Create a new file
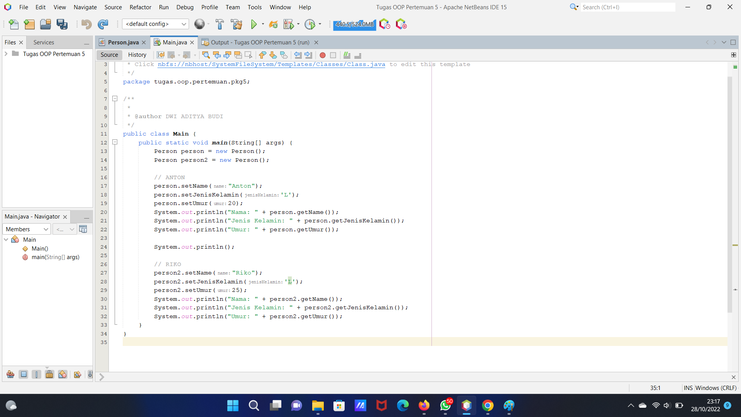This screenshot has height=417, width=741. 14,24
